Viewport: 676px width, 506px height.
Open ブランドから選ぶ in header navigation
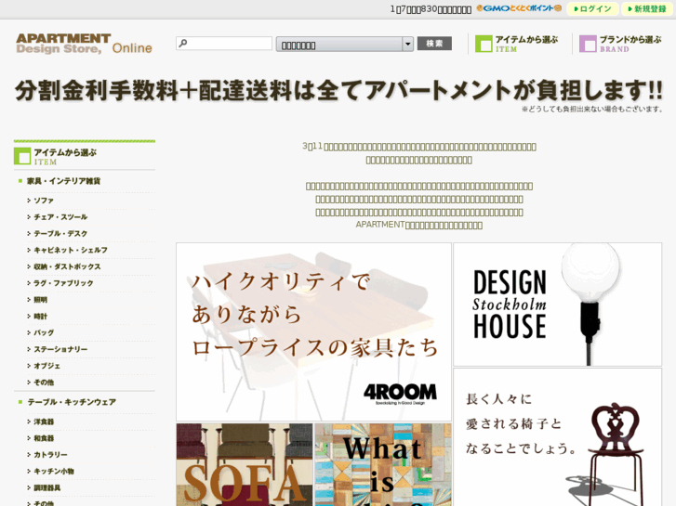pos(620,44)
